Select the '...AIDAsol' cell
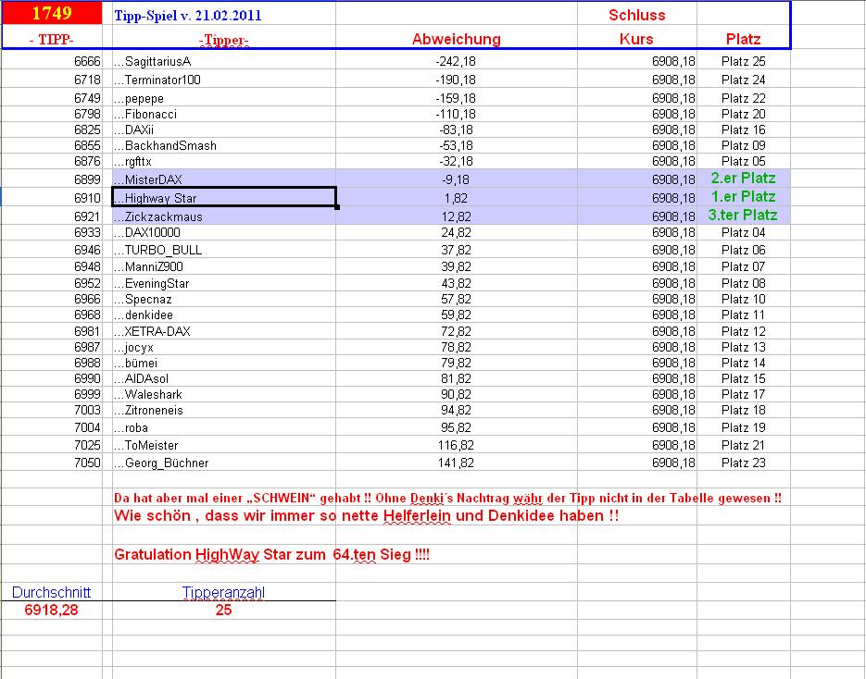Image resolution: width=866 pixels, height=679 pixels. [224, 379]
